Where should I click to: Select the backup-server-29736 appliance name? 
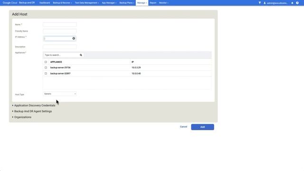(60, 67)
